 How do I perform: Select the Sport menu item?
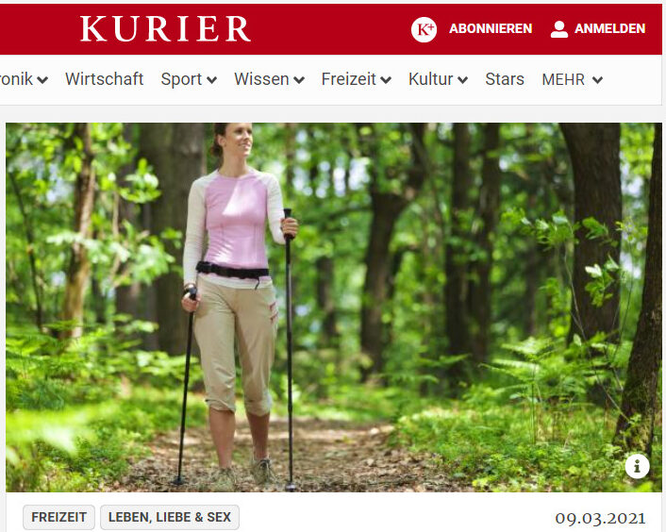point(181,79)
